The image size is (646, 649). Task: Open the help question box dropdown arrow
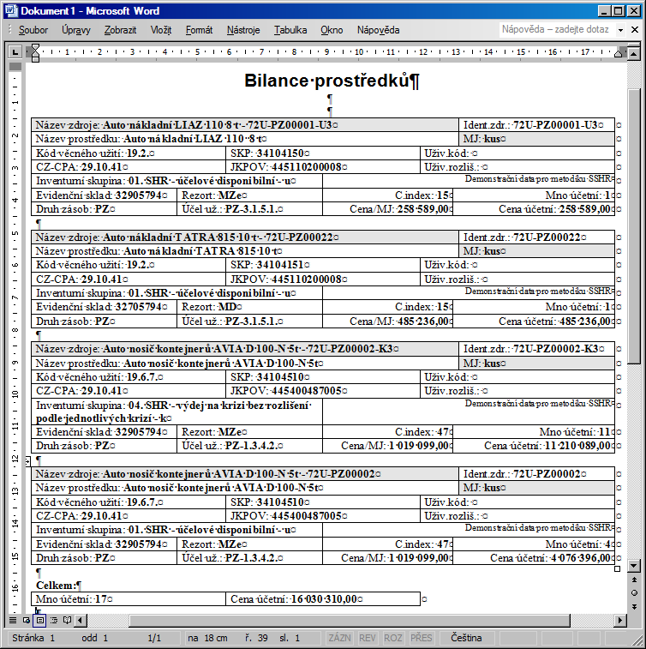tap(620, 30)
